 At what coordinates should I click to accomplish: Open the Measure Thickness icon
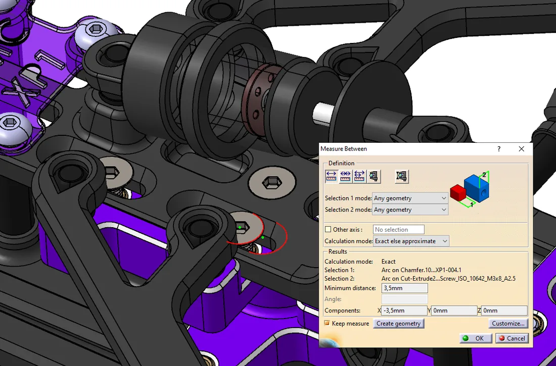tap(402, 176)
